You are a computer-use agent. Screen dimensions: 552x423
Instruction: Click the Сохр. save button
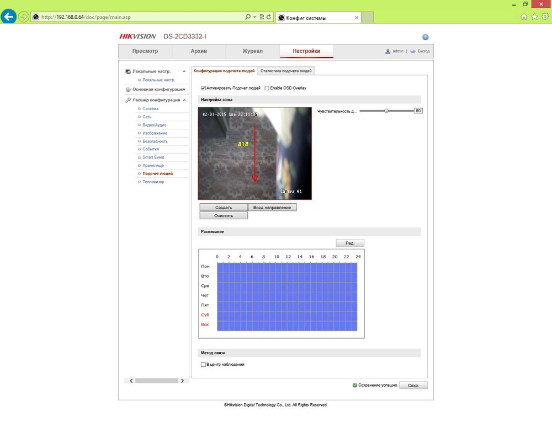[x=413, y=386]
